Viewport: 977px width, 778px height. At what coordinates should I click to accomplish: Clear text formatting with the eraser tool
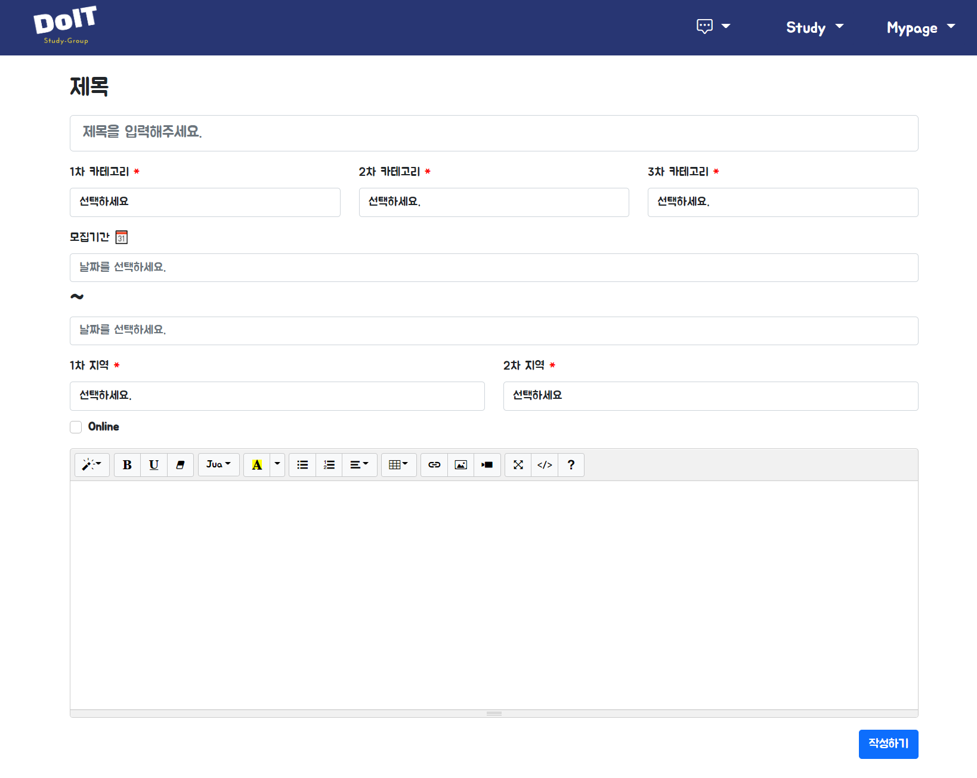tap(180, 465)
